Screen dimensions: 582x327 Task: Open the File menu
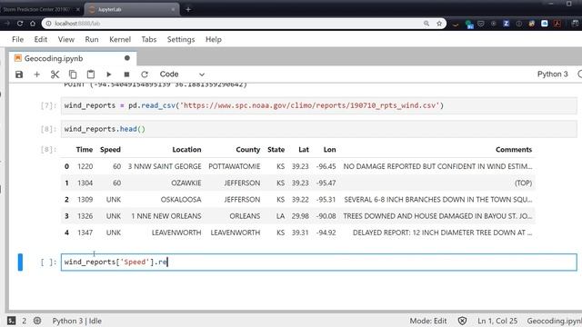[x=17, y=39]
